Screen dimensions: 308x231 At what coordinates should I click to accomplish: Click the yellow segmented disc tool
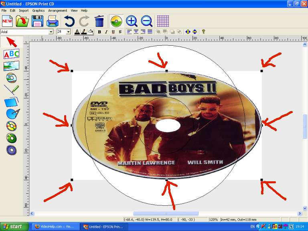click(11, 126)
